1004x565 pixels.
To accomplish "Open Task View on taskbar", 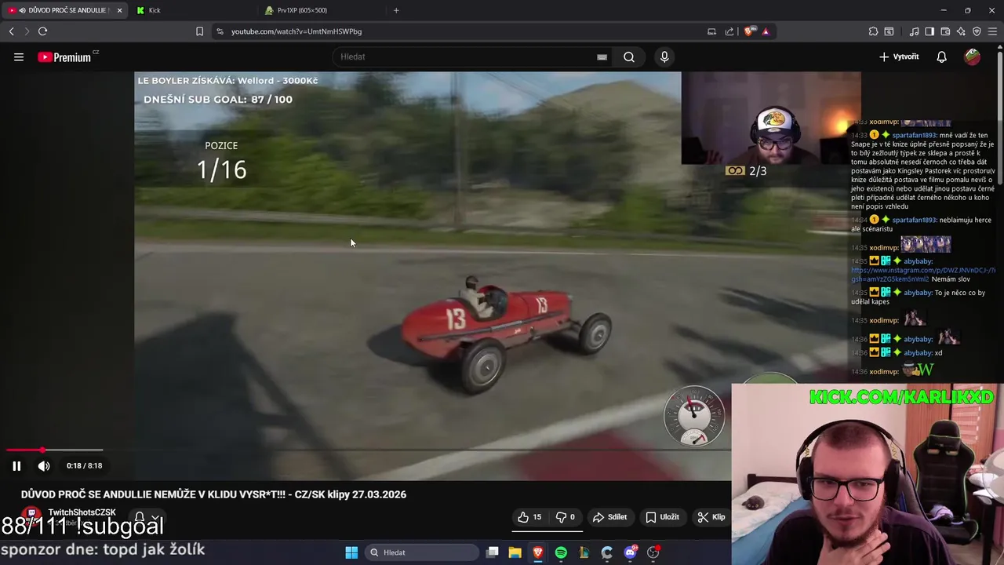I will [492, 552].
